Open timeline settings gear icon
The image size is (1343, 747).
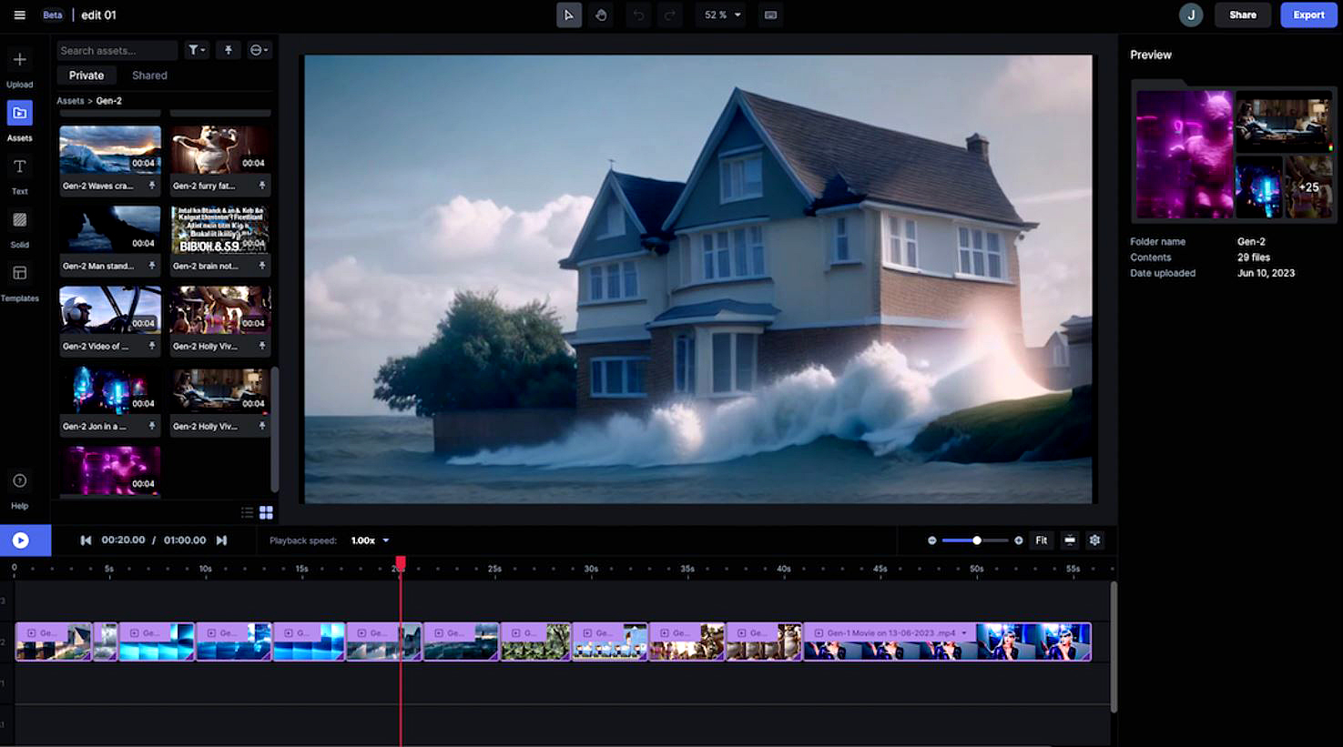[1094, 540]
